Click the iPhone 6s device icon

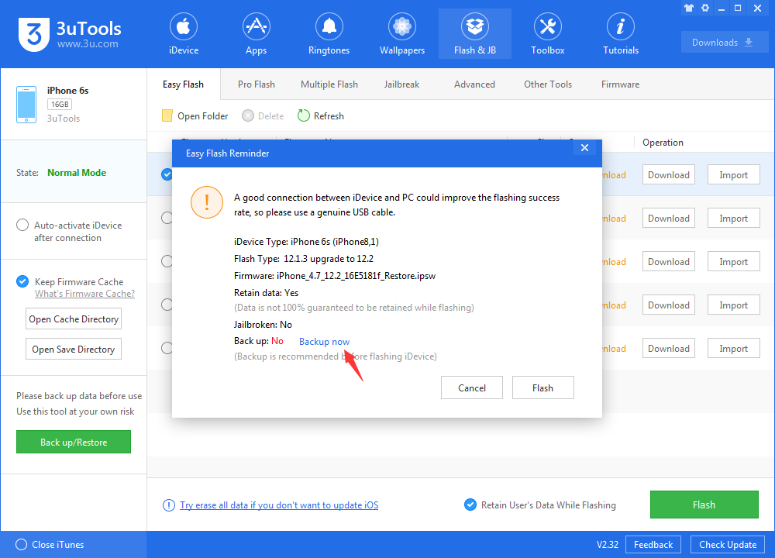coord(26,105)
